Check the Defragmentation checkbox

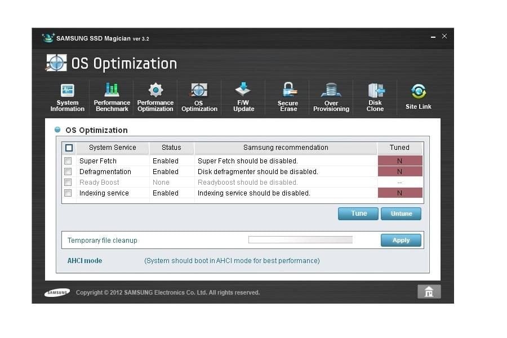click(x=68, y=172)
